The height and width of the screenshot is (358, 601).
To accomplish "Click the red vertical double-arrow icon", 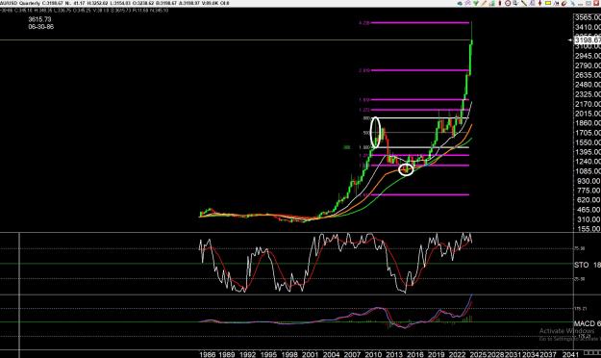I will [540, 3].
